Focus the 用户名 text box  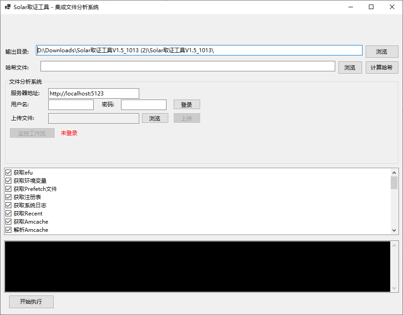[x=71, y=105]
